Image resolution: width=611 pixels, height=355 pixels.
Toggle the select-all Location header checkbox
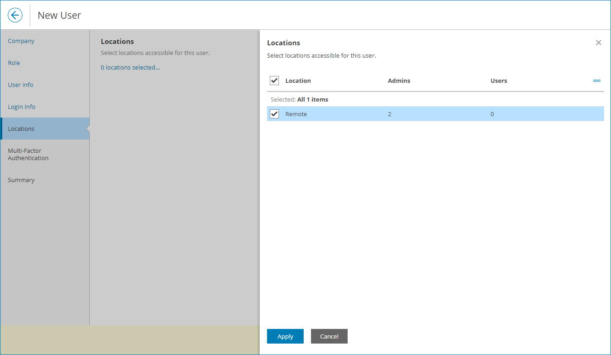(274, 81)
